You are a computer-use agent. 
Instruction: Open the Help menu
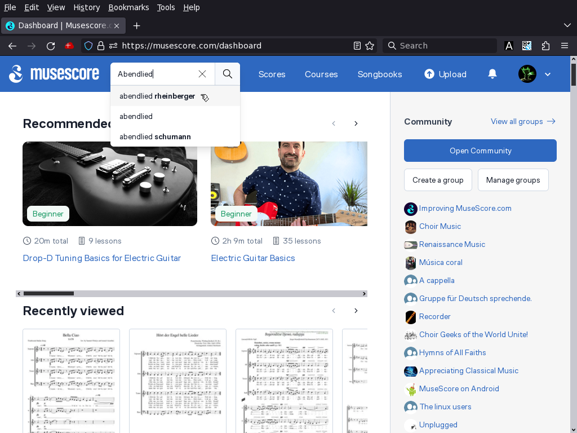click(x=192, y=7)
